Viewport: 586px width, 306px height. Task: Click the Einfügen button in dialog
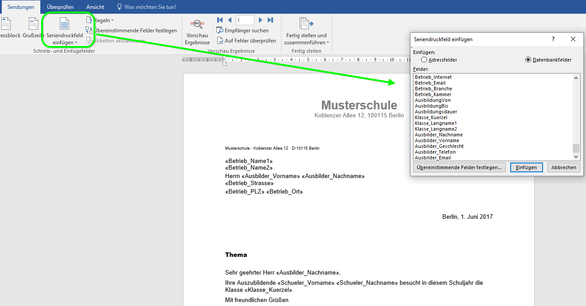click(527, 167)
